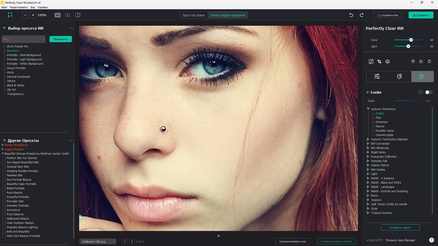The image size is (438, 246).
Task: Select the Crop tool
Action: tap(379, 62)
